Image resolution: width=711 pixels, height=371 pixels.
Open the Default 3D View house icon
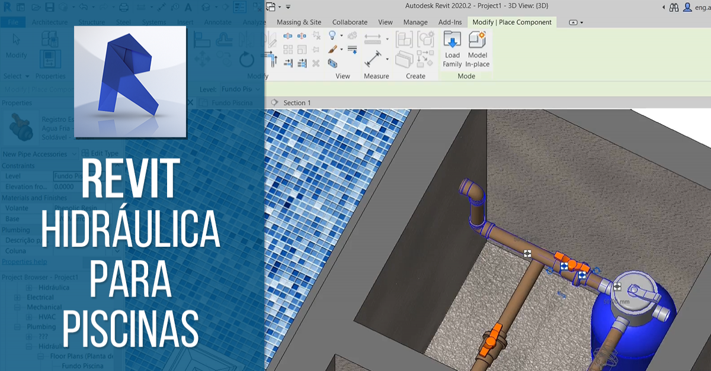pyautogui.click(x=206, y=7)
